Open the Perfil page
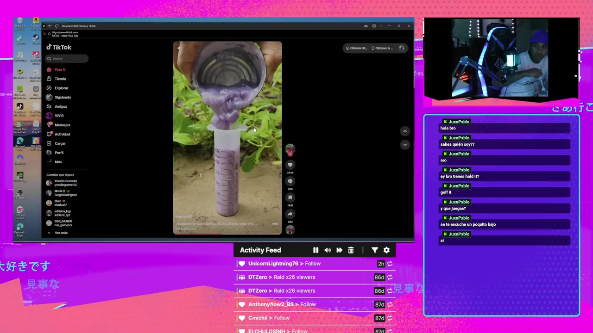Screen dimensions: 593x333 tap(55, 153)
